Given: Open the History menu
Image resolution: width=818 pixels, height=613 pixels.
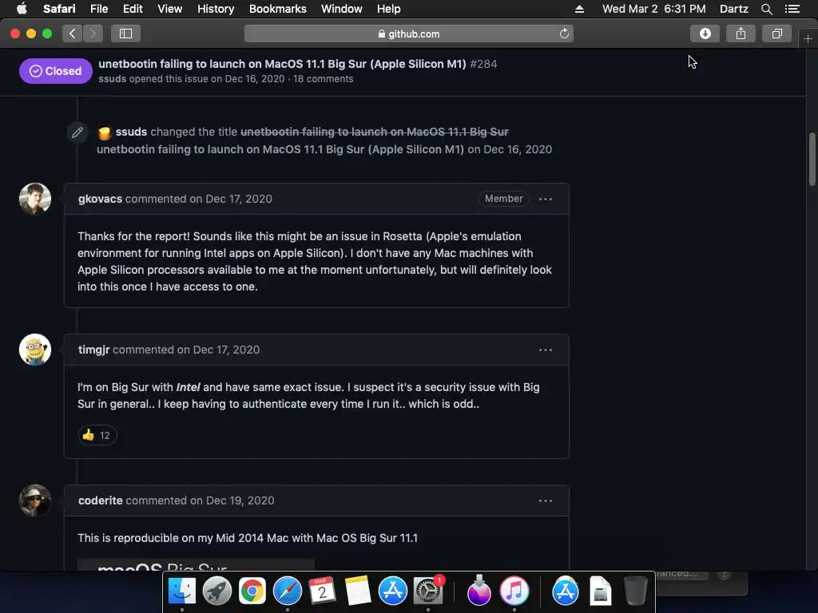Looking at the screenshot, I should tap(216, 9).
